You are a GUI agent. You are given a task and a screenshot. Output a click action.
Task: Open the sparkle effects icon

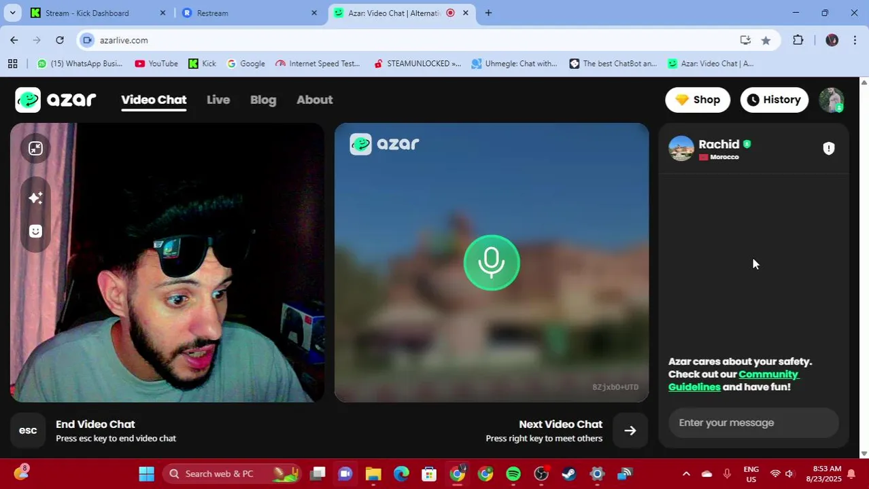(35, 198)
